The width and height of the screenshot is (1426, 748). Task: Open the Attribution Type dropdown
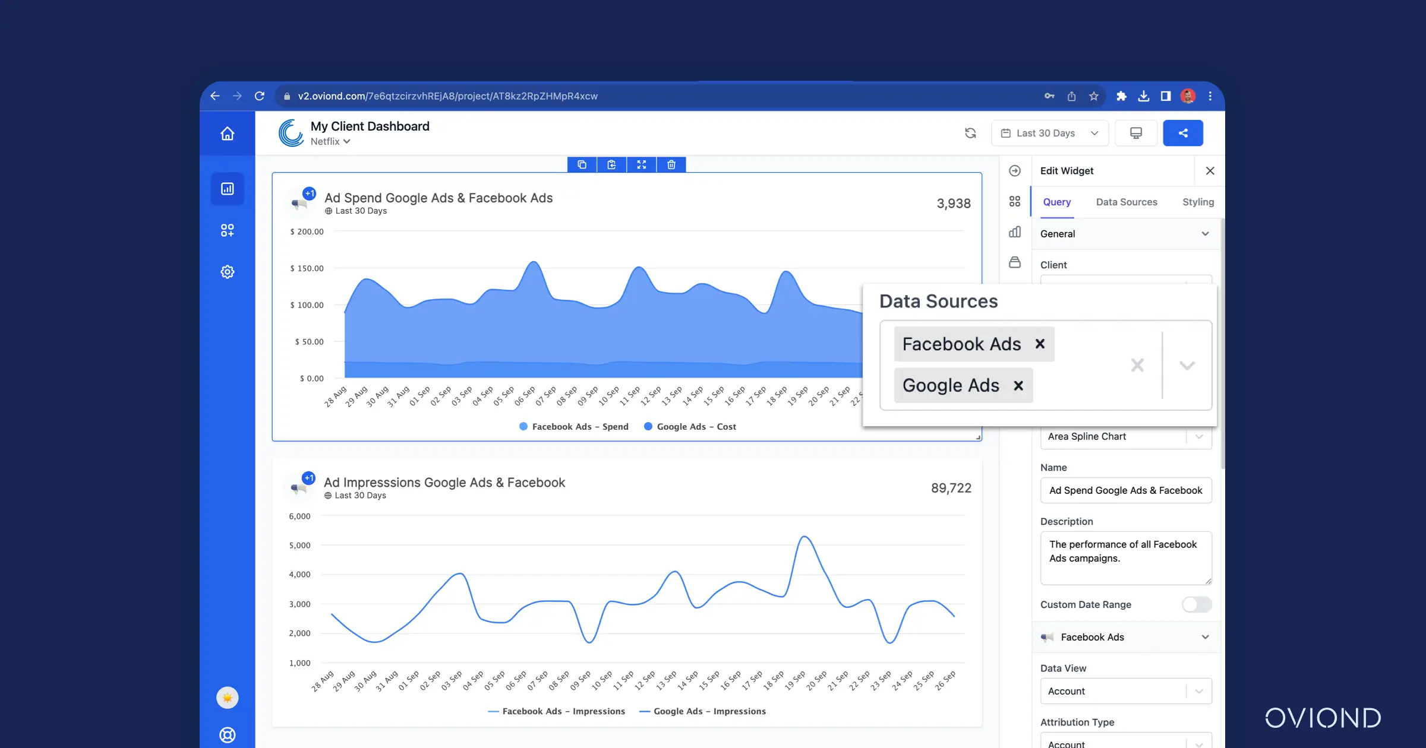(x=1126, y=740)
